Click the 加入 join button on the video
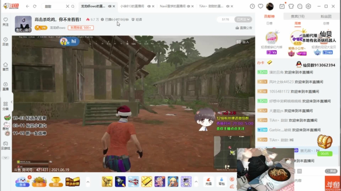 point(245,42)
